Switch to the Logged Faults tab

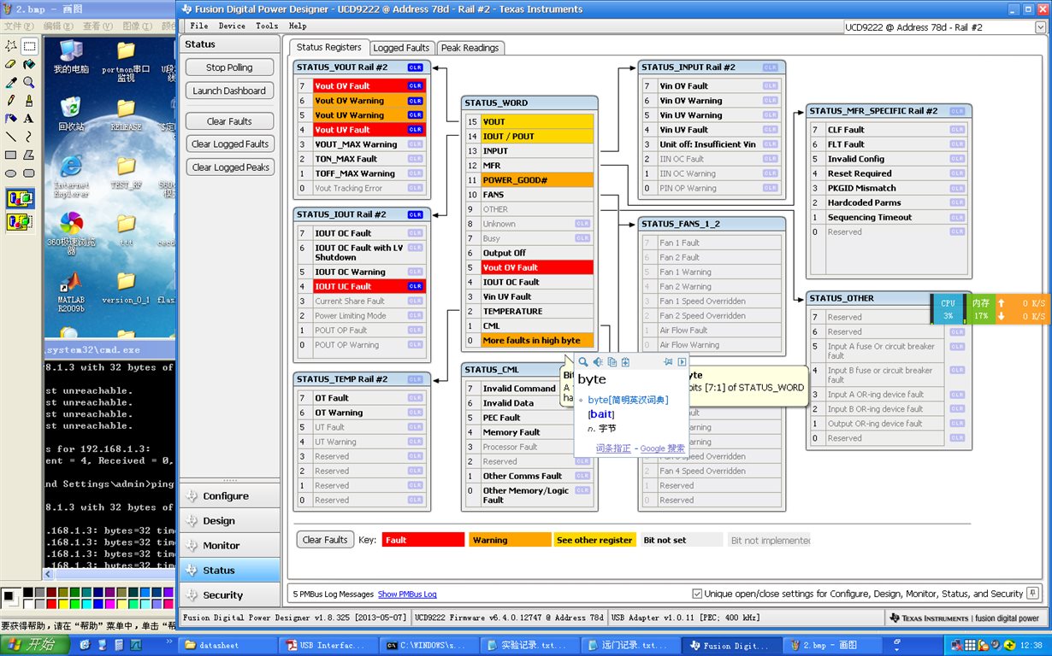pyautogui.click(x=401, y=48)
